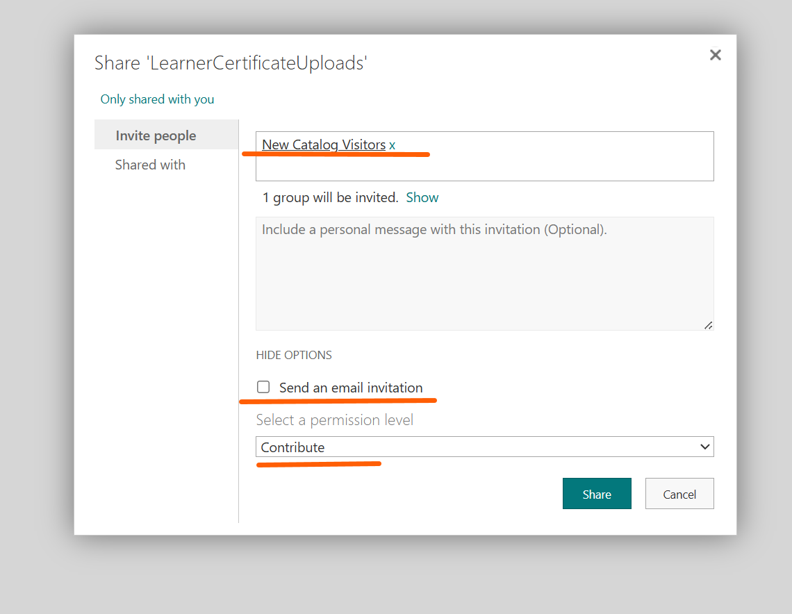Collapse options via HIDE OPTIONS
Image resolution: width=792 pixels, height=614 pixels.
294,355
